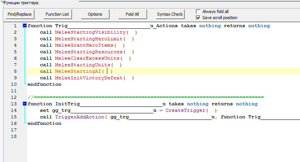Place cursor on MeleeClearExcessUnits
This screenshot has height=162, width=300.
[x=87, y=58]
